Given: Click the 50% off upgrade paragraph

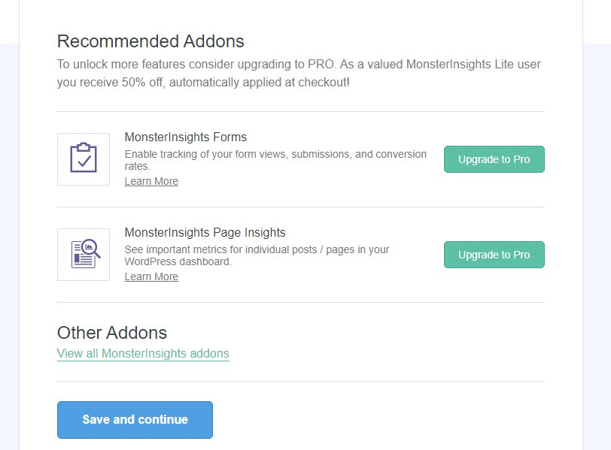Looking at the screenshot, I should point(299,73).
